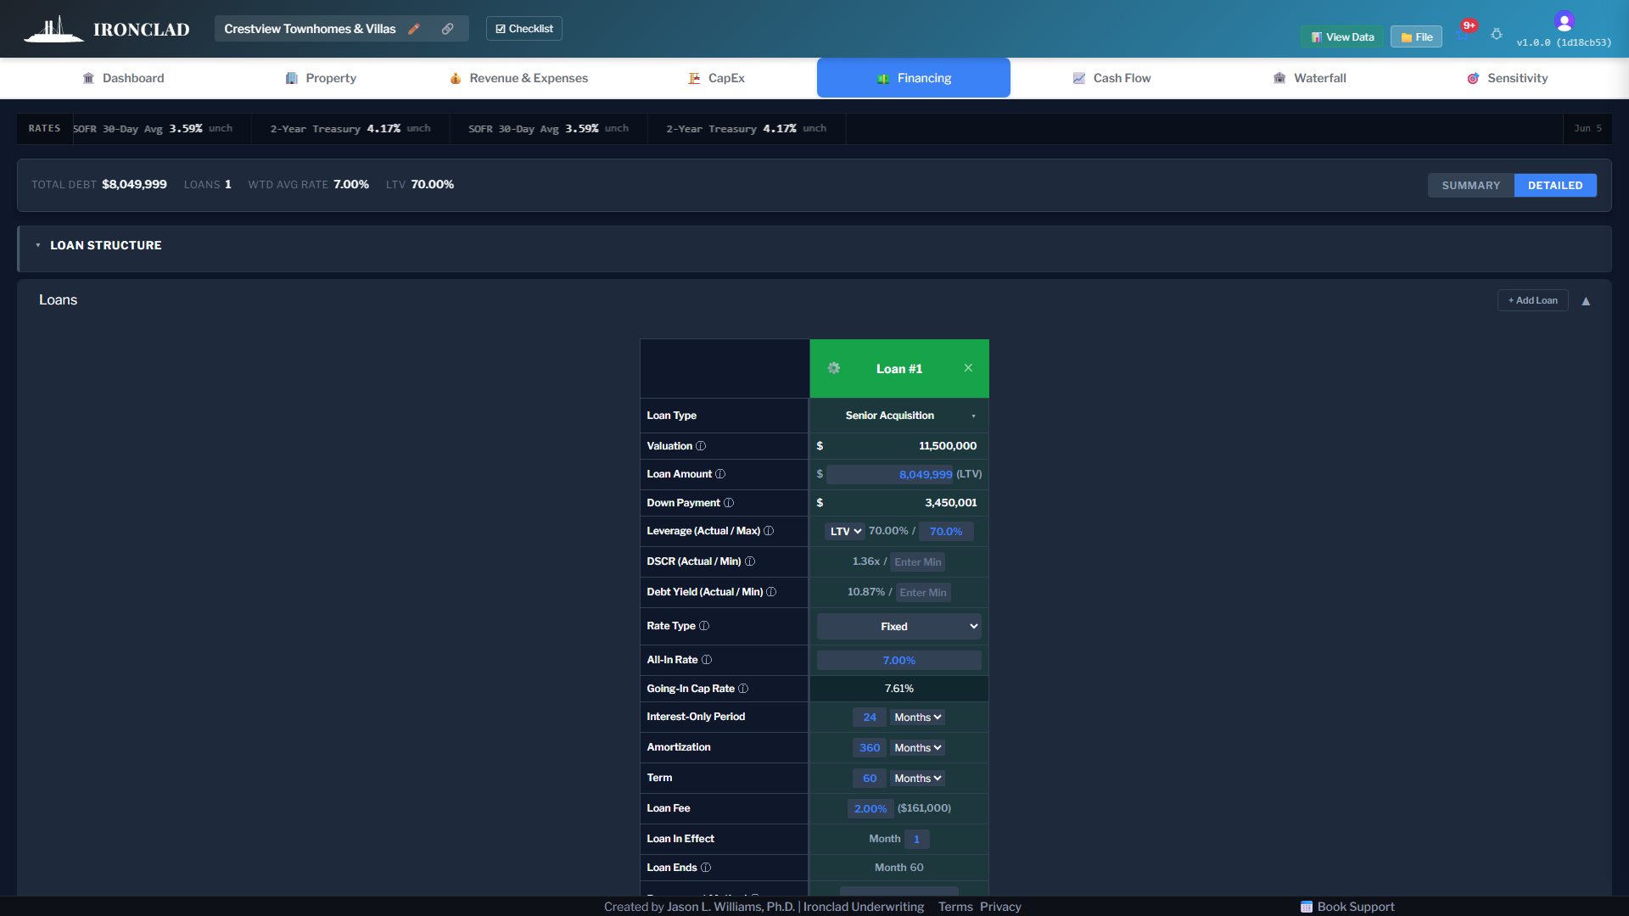Edit the Loan Fee 2.00% field
The image size is (1629, 916).
pos(870,809)
